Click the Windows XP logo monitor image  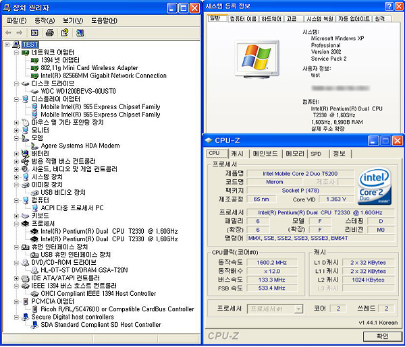coord(257,59)
